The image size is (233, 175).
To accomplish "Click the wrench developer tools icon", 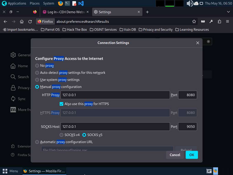I will 211,21.
